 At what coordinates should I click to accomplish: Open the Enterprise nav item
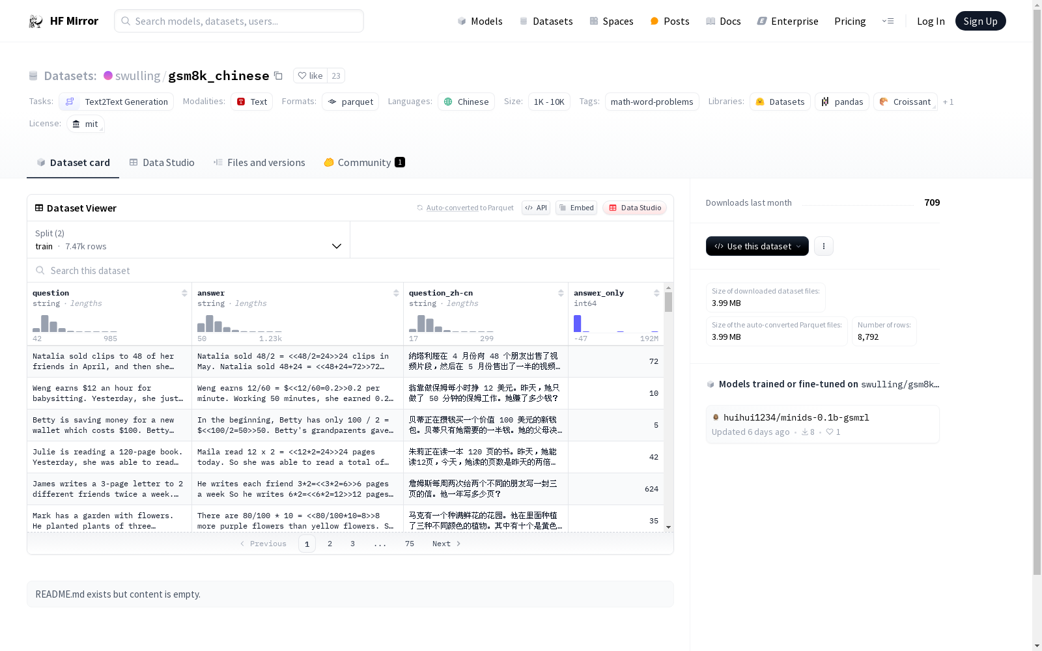pyautogui.click(x=787, y=21)
